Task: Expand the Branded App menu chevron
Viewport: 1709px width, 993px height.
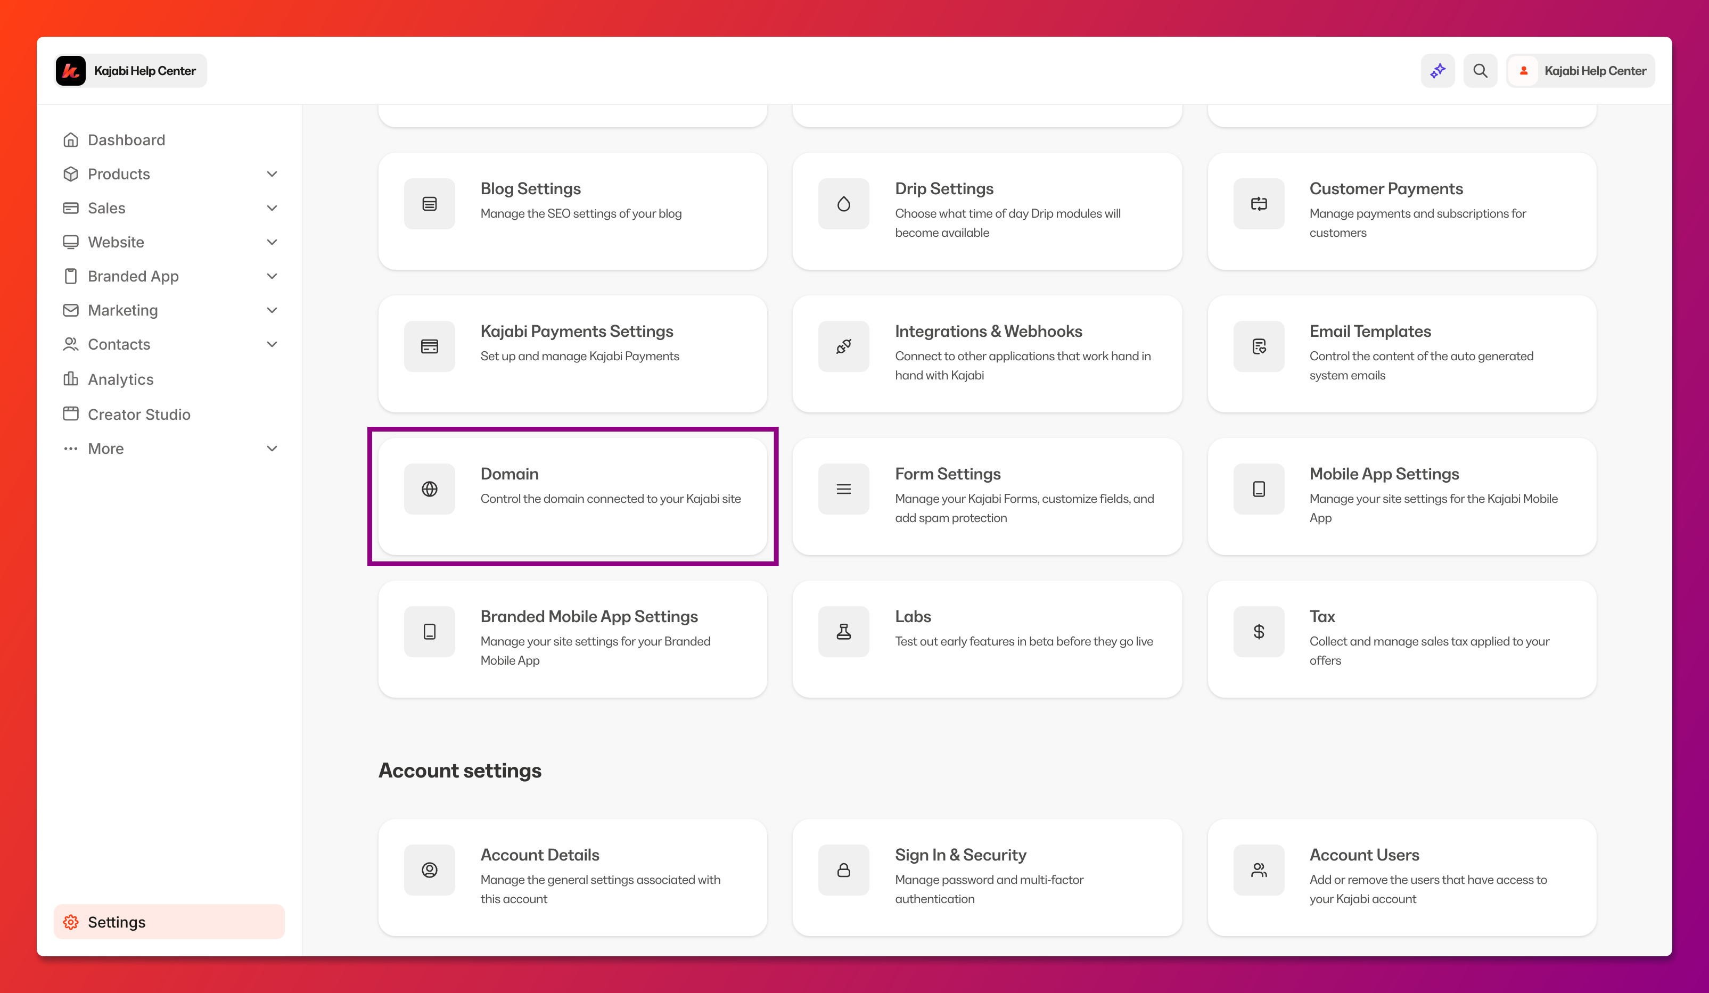Action: click(x=272, y=276)
